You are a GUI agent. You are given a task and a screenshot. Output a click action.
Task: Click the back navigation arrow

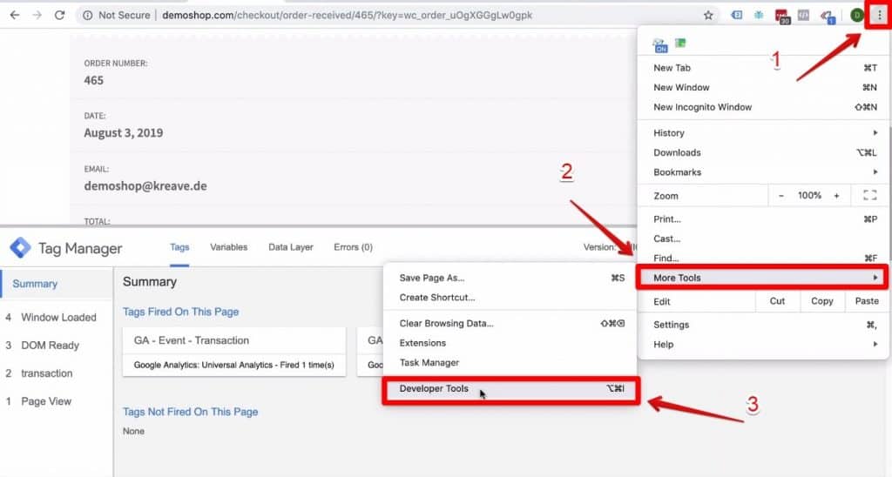tap(15, 16)
